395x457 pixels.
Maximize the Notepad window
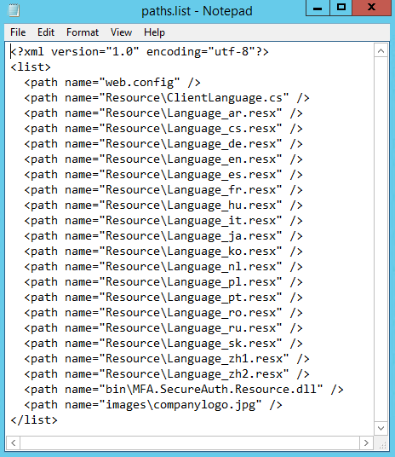tap(341, 8)
